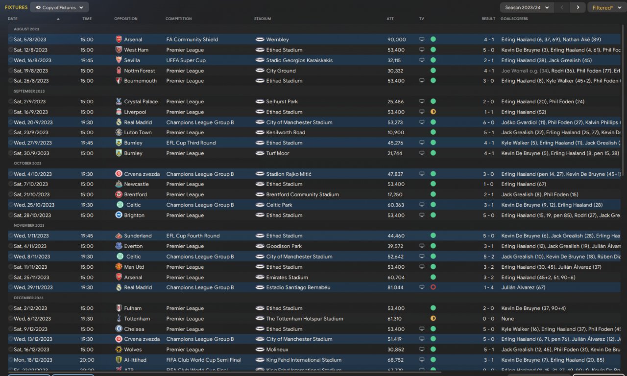Screen dimensions: 627x376
Task: Toggle the tick marker on the Wed 1/11/2023 row
Action: click(x=10, y=236)
